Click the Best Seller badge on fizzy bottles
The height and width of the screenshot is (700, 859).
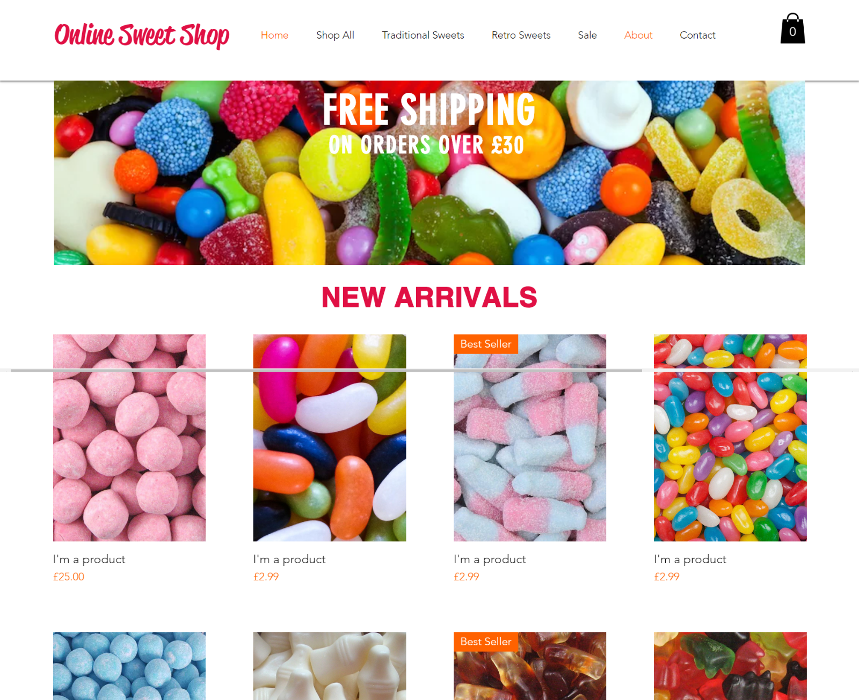point(486,344)
